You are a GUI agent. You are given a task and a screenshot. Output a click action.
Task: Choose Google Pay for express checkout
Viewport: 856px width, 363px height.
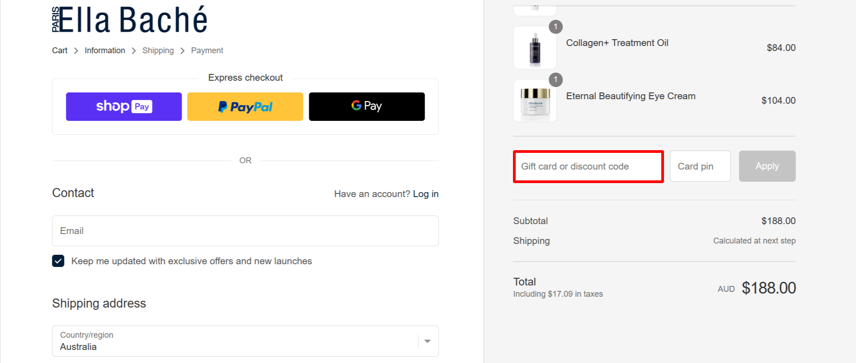[x=366, y=106]
